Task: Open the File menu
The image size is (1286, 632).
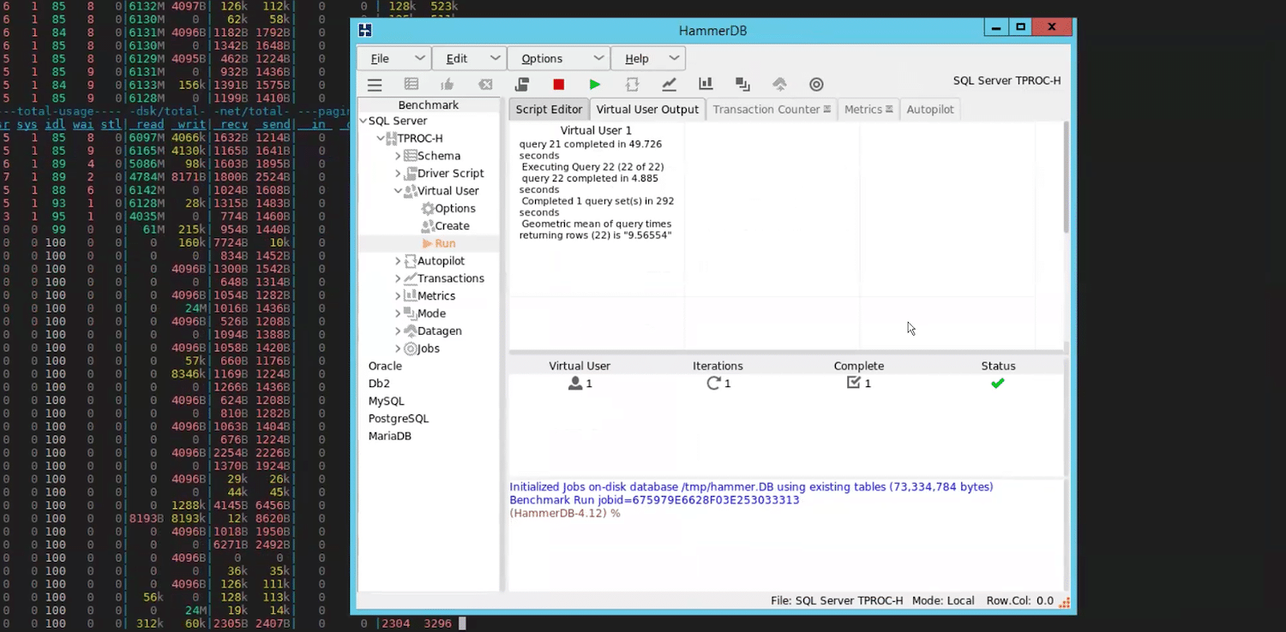Action: tap(394, 58)
